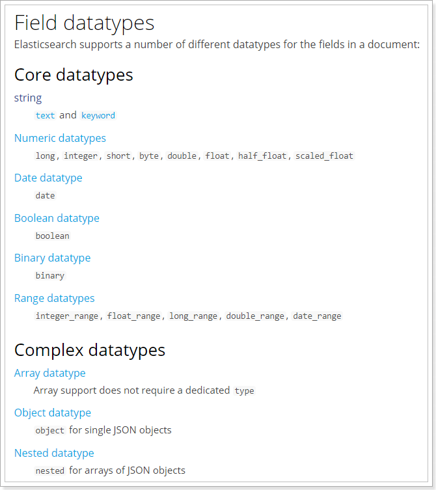Click the double_range code term
436x490 pixels.
pos(255,316)
